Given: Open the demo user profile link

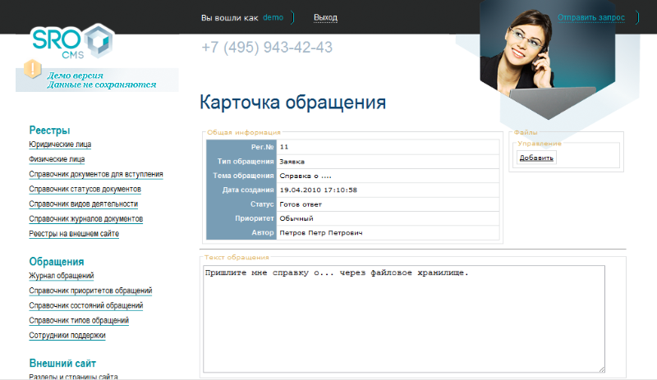Looking at the screenshot, I should tap(273, 17).
